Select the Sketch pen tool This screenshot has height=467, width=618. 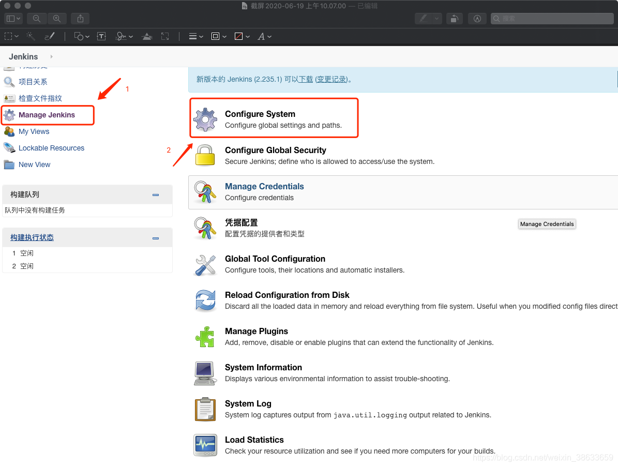(x=50, y=36)
